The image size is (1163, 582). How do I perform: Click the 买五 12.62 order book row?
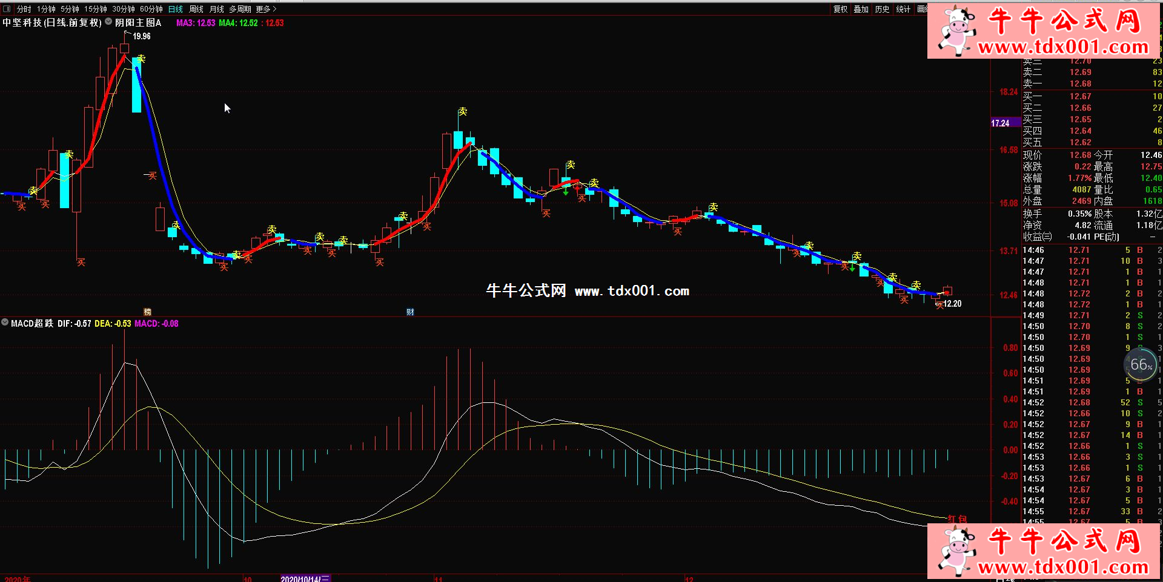tap(1092, 142)
